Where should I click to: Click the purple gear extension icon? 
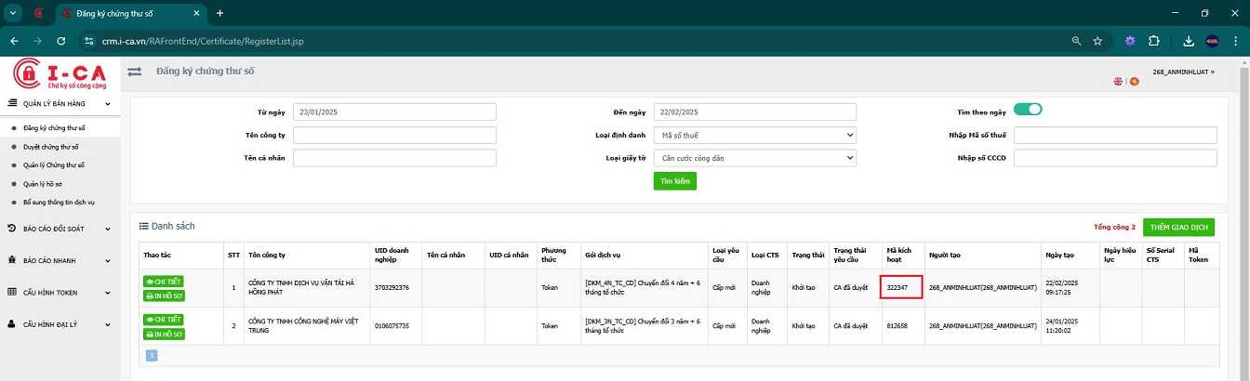pos(1130,41)
